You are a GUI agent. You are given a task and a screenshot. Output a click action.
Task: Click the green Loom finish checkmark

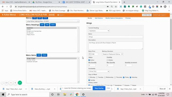click(20, 83)
